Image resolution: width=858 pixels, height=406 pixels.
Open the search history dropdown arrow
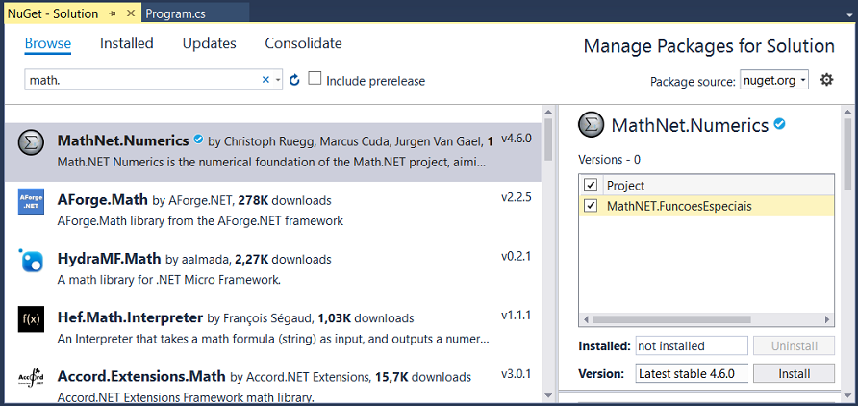point(278,81)
